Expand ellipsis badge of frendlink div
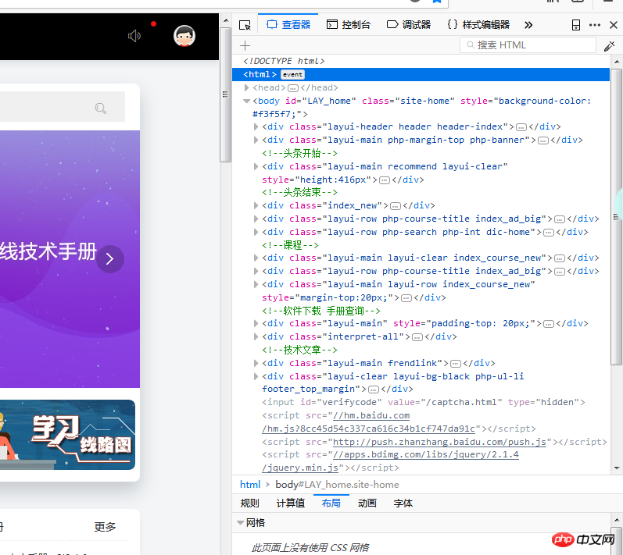The height and width of the screenshot is (555, 623). pyautogui.click(x=456, y=364)
